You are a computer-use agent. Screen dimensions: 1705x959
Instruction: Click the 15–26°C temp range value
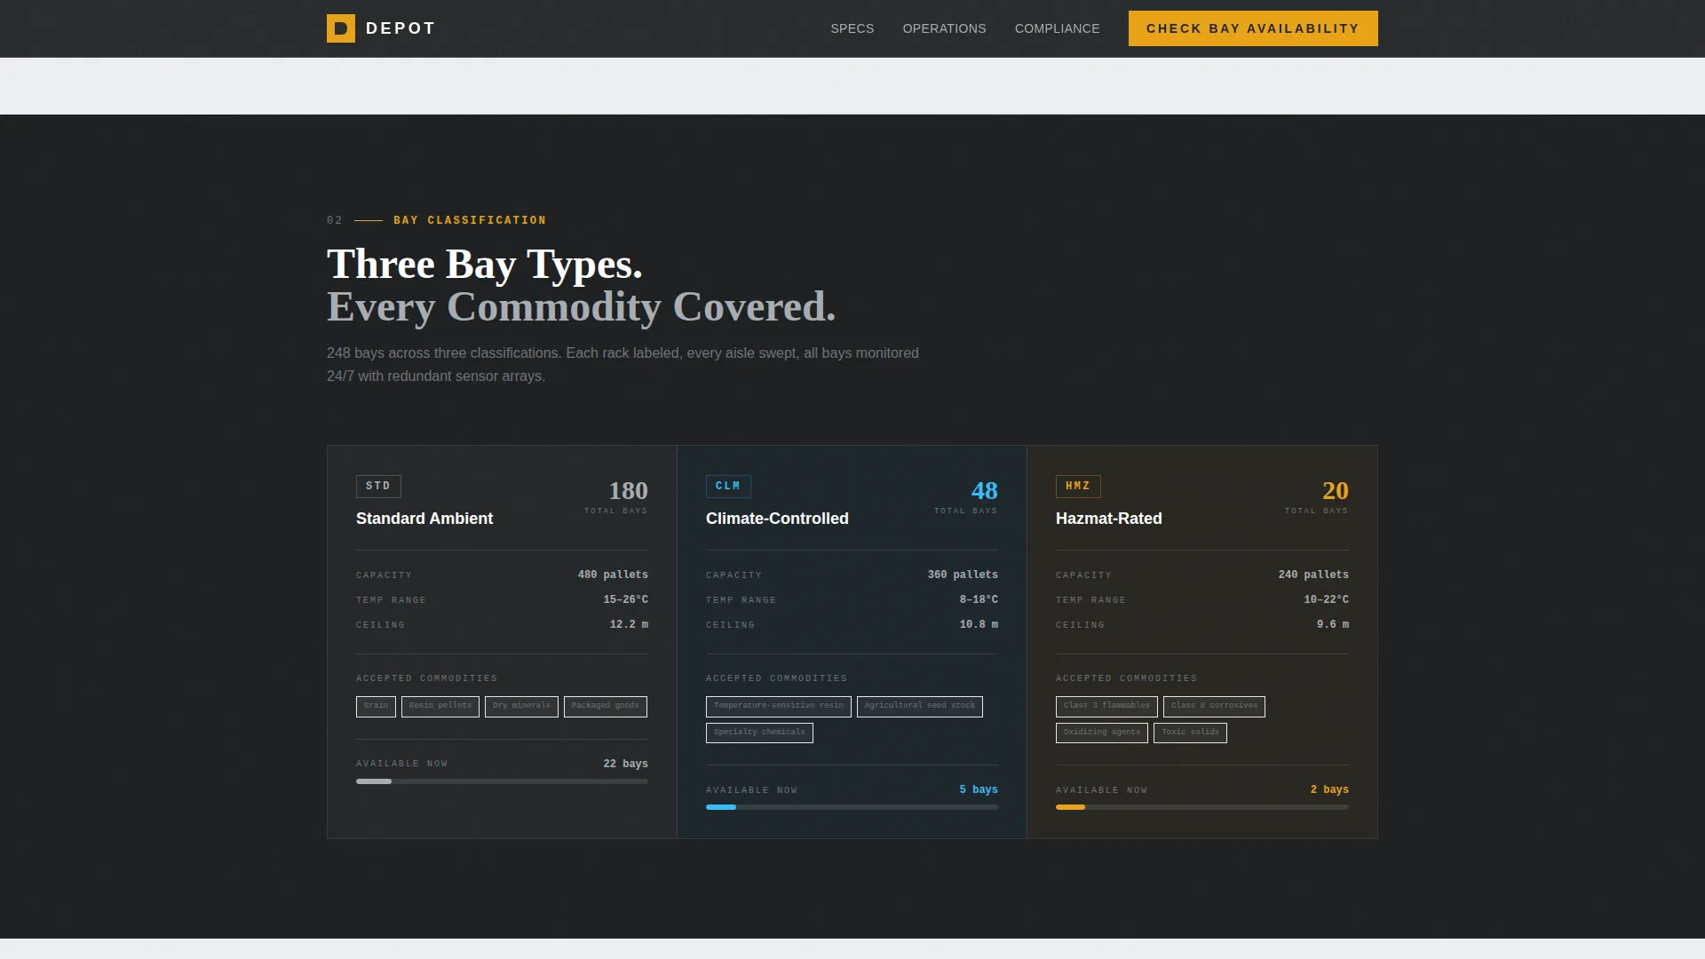tap(625, 599)
